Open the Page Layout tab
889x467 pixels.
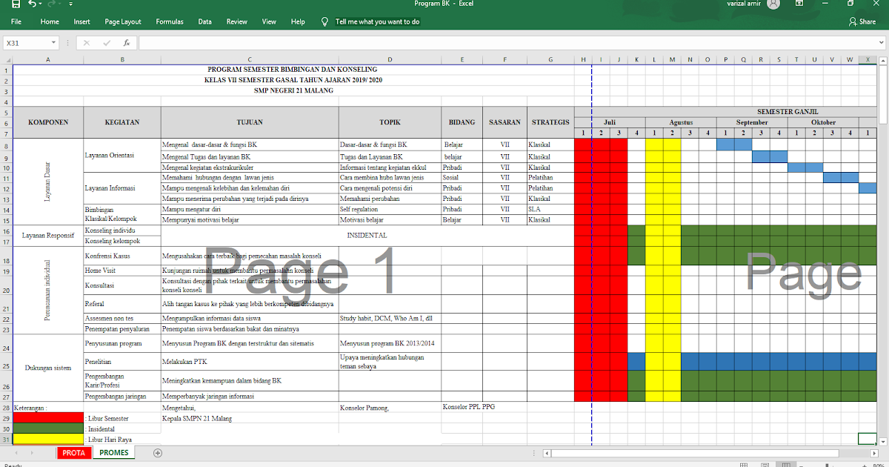123,21
